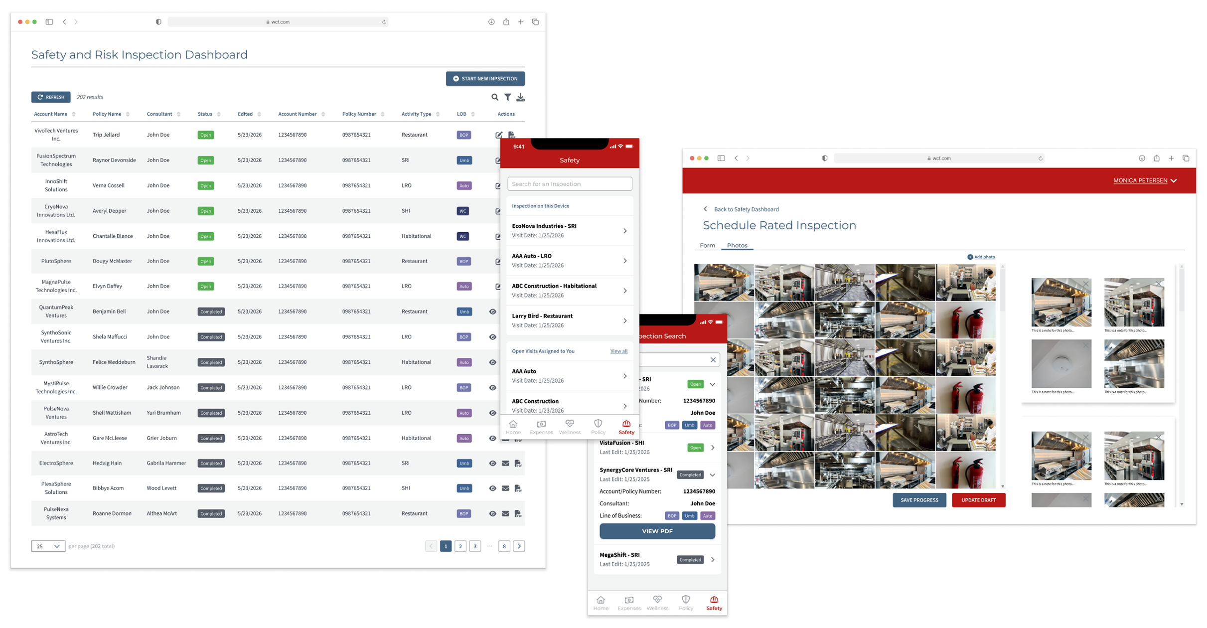The height and width of the screenshot is (628, 1207).
Task: Click the search icon above the results table
Action: pyautogui.click(x=494, y=97)
